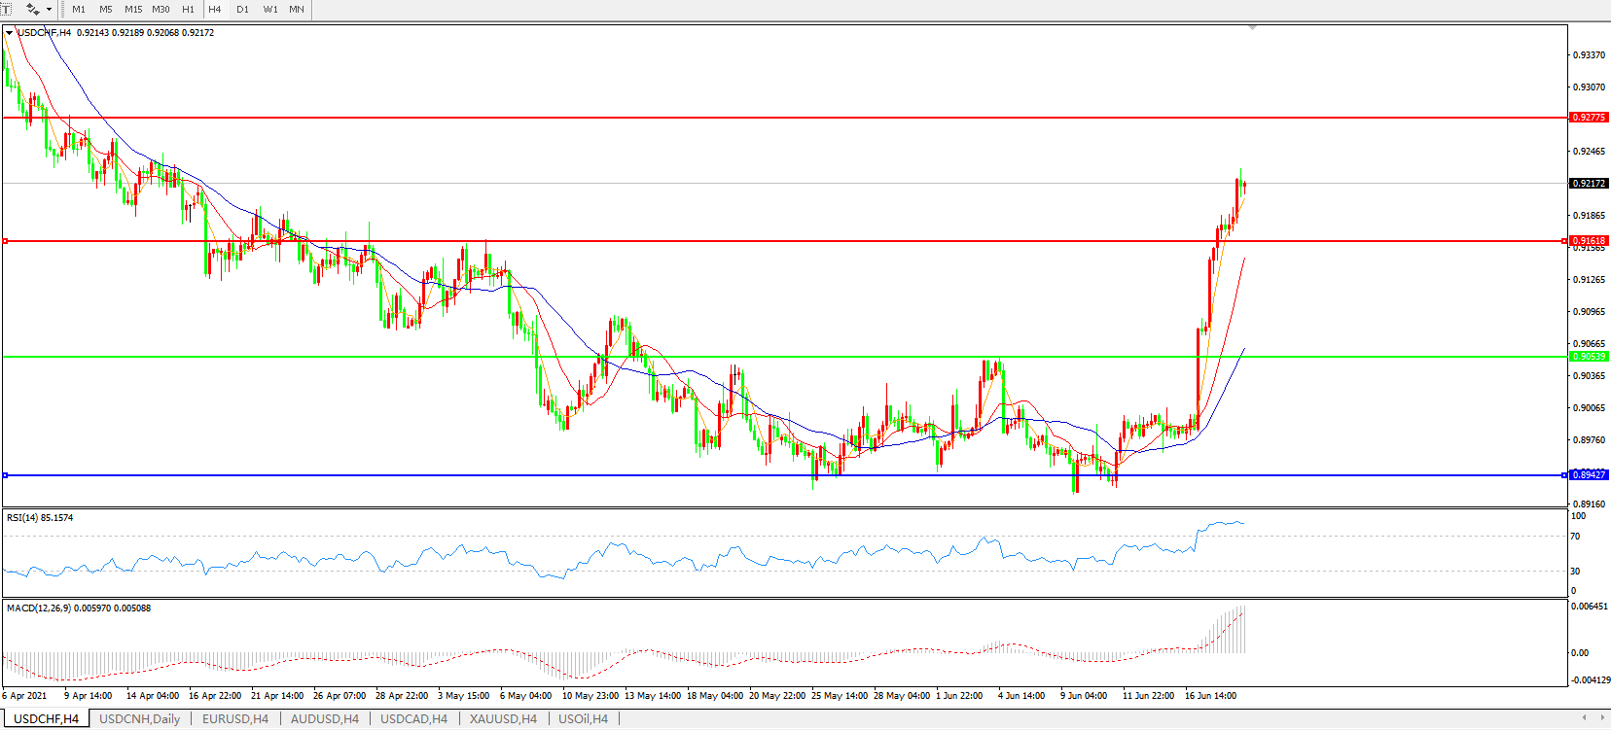Select the H1 timeframe button
The width and height of the screenshot is (1611, 730).
tap(188, 10)
